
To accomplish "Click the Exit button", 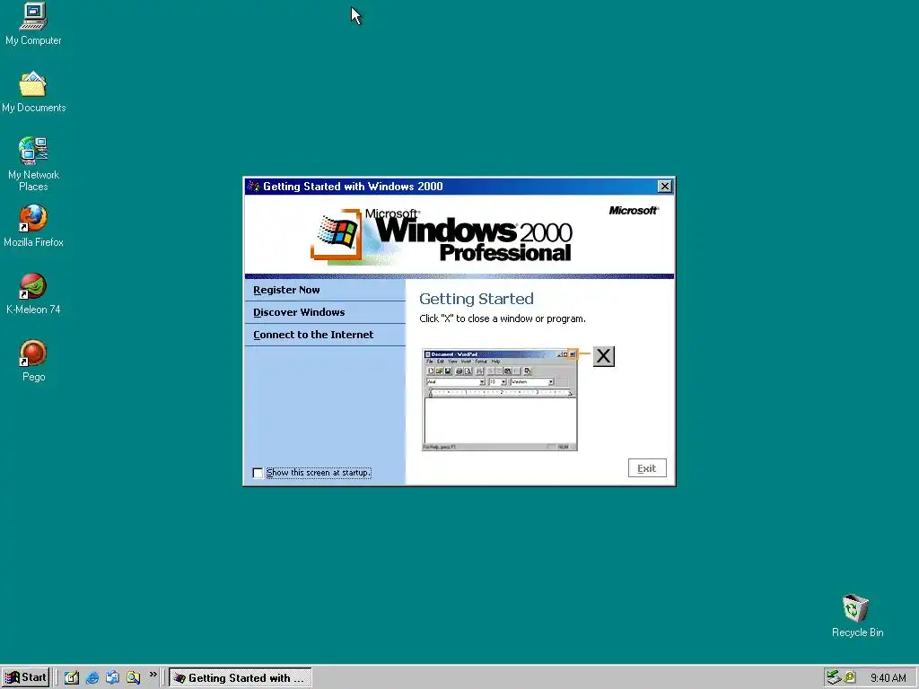I will point(647,468).
